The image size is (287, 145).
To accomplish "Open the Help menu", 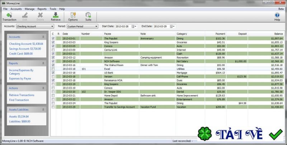I will click(x=62, y=9).
